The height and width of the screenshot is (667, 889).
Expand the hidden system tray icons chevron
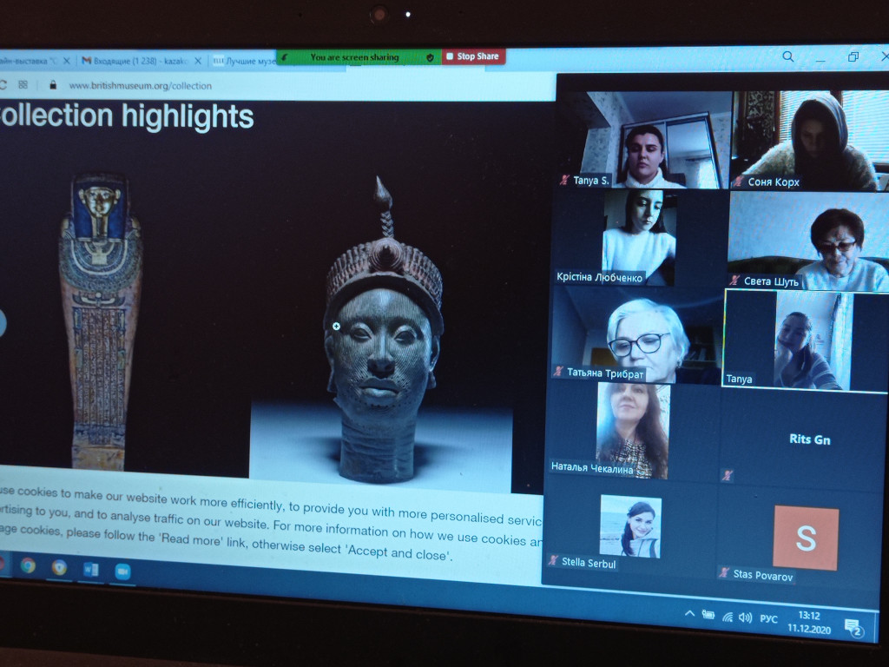click(689, 613)
